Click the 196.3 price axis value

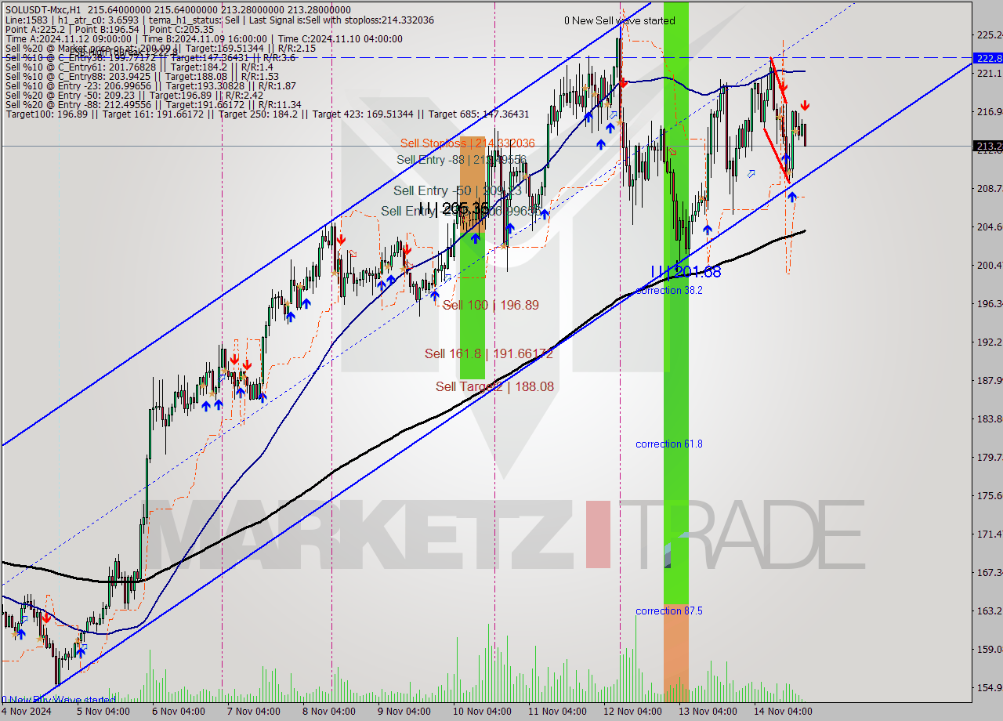[989, 303]
